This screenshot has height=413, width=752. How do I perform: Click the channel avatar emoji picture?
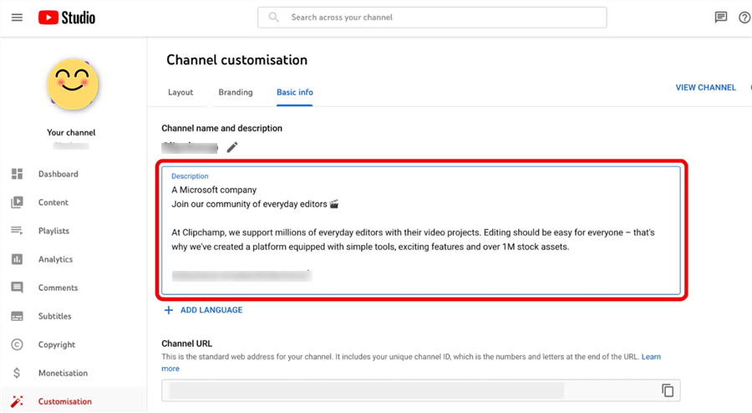tap(73, 84)
